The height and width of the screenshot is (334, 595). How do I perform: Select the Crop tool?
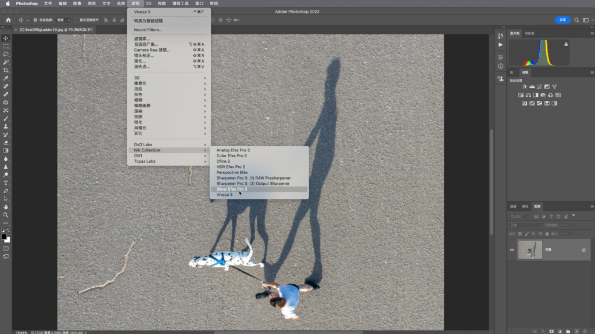(x=6, y=70)
